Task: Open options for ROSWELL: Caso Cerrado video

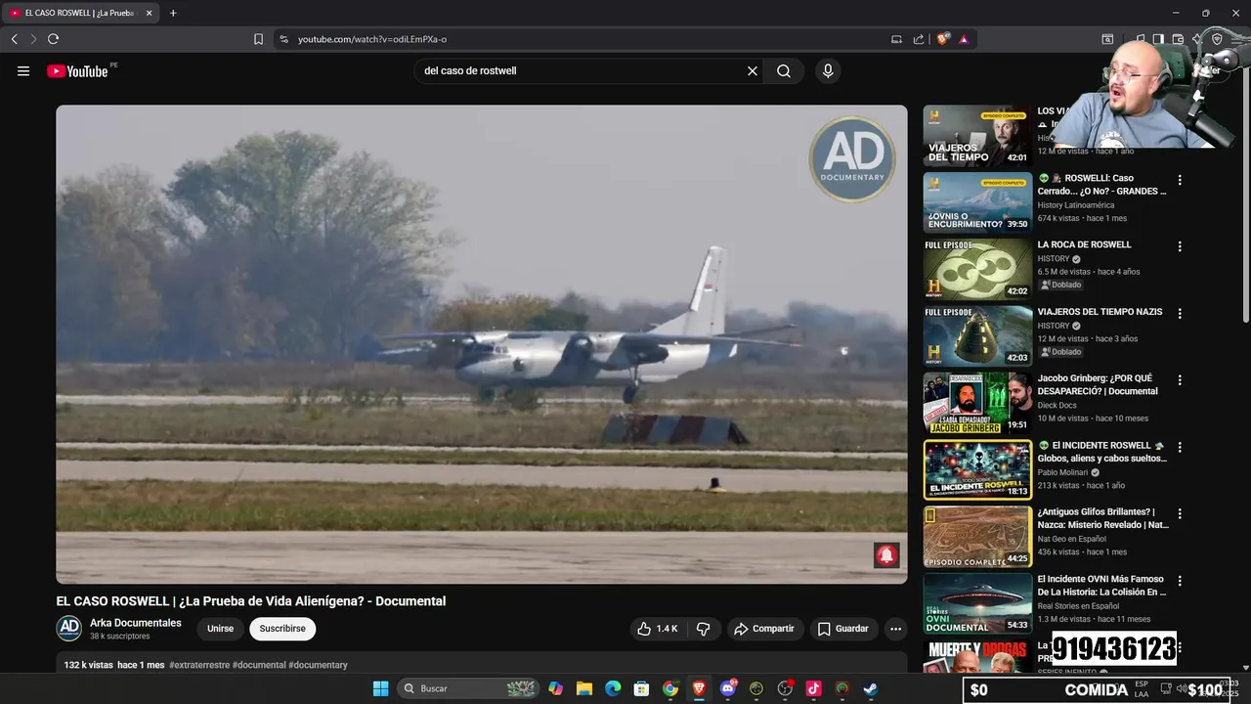Action: [1180, 180]
